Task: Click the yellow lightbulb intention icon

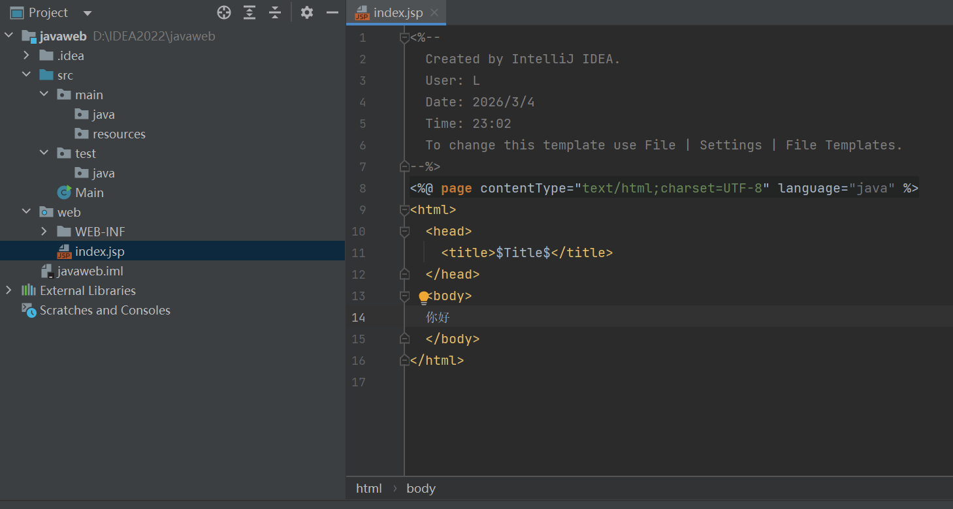Action: click(x=424, y=298)
